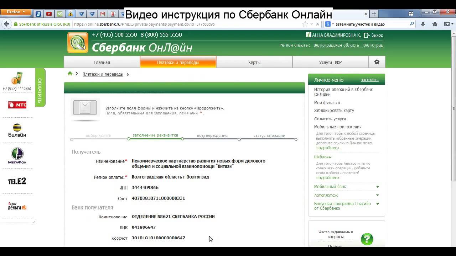Click подробнее link under Шаблоны

pyautogui.click(x=328, y=178)
